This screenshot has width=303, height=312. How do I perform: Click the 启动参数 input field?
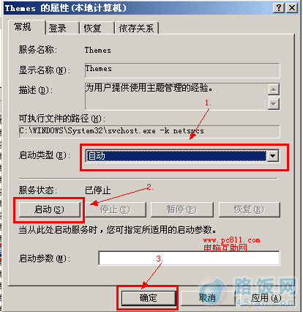(189, 258)
